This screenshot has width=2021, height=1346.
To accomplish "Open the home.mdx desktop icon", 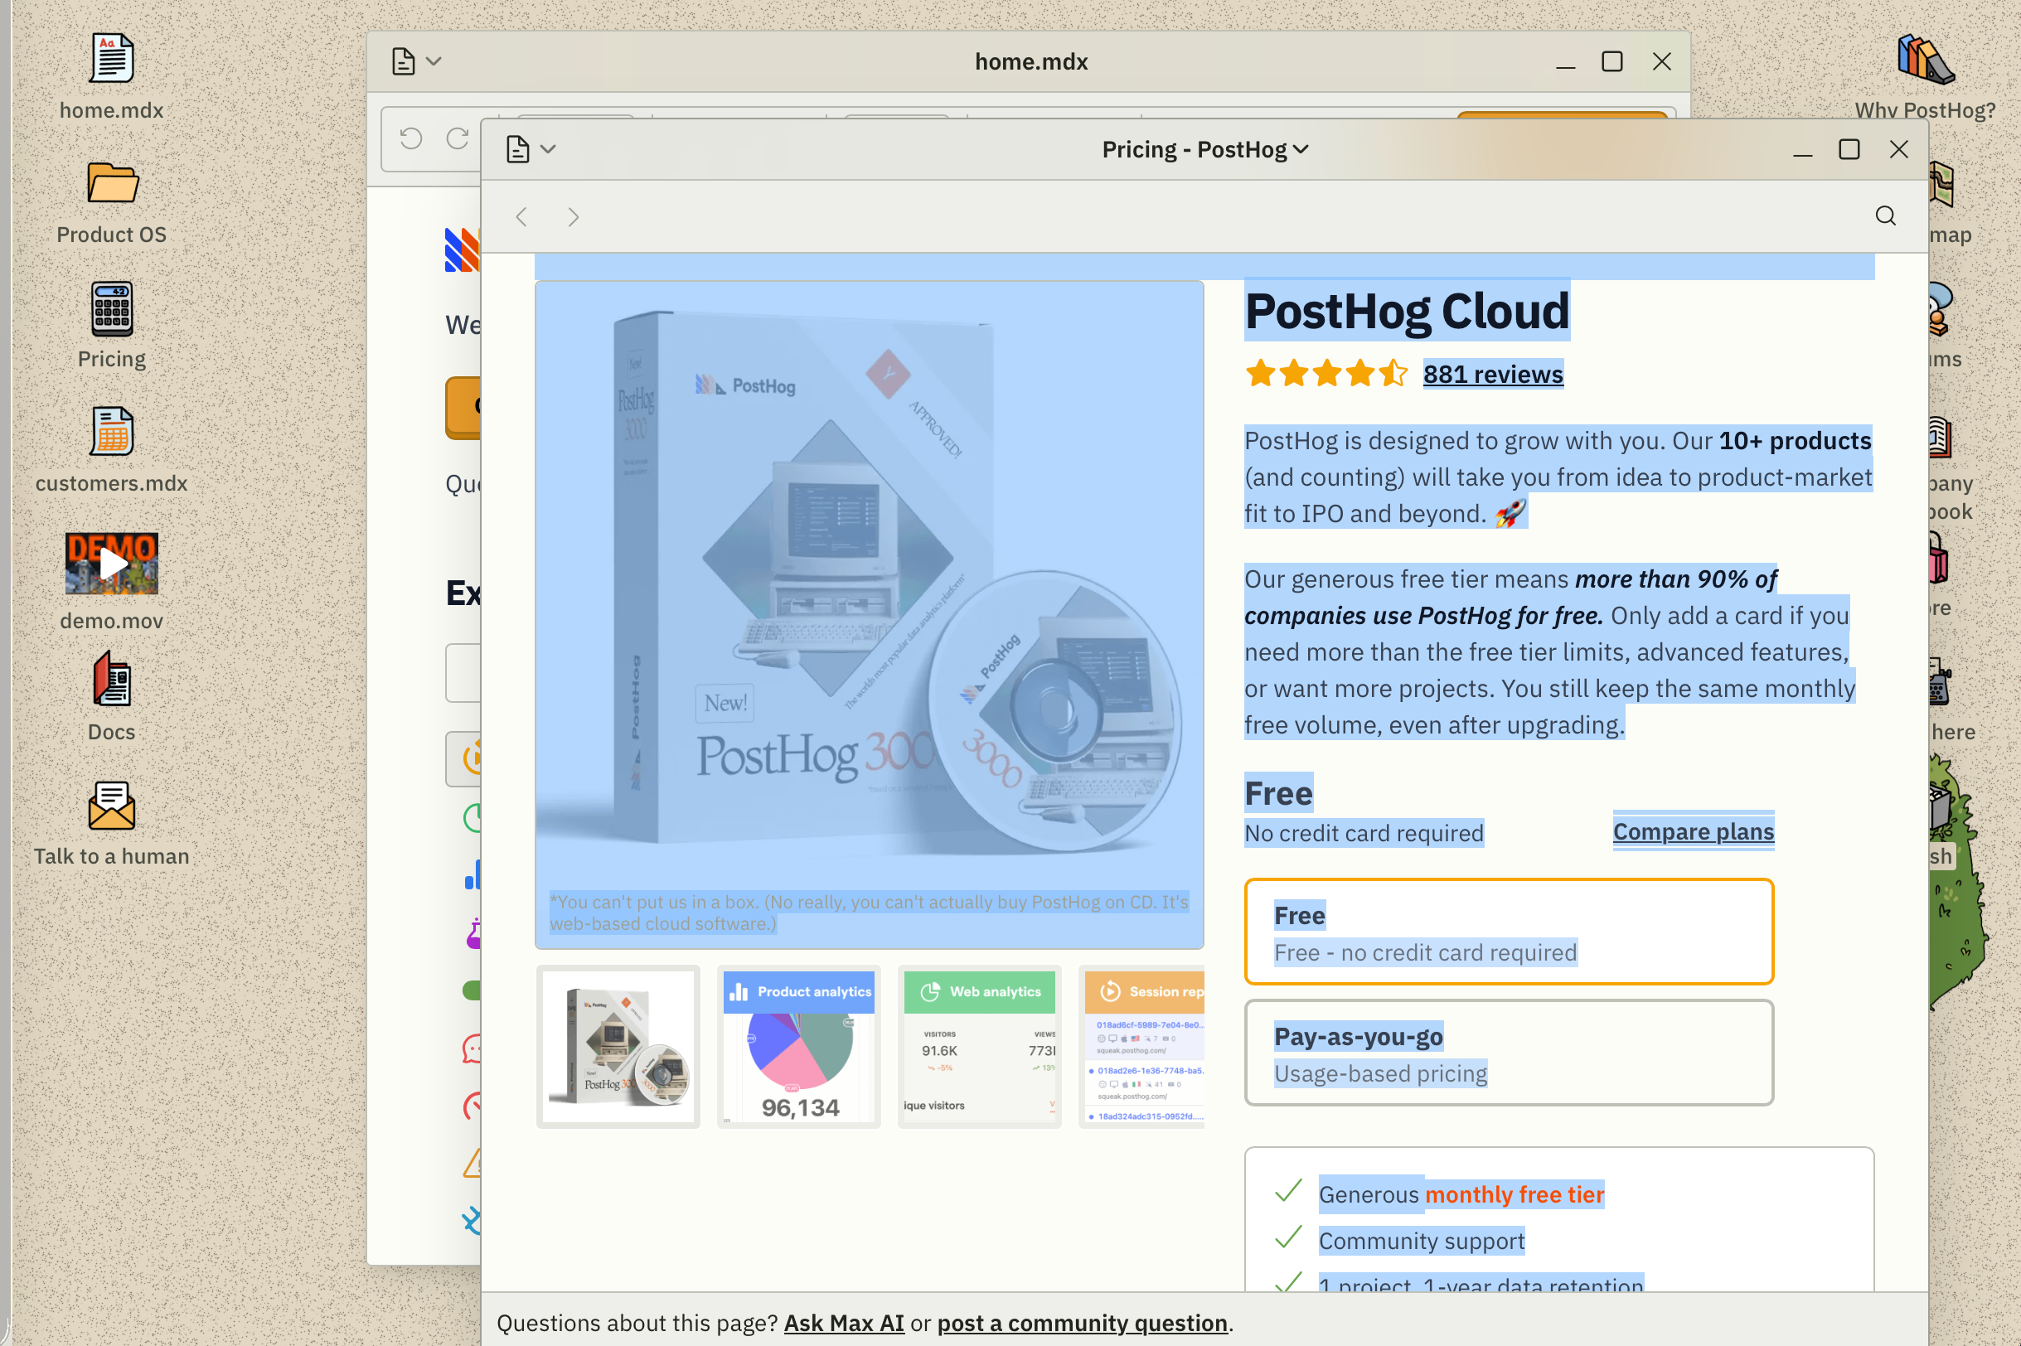I will pyautogui.click(x=112, y=58).
